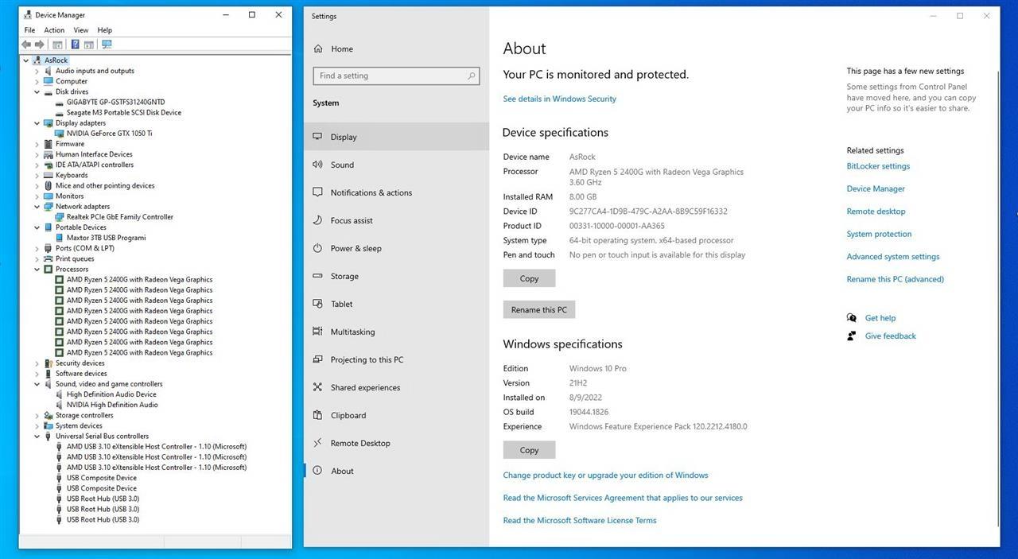This screenshot has width=1018, height=559.
Task: Click the Remote Desktop icon in sidebar
Action: point(317,443)
